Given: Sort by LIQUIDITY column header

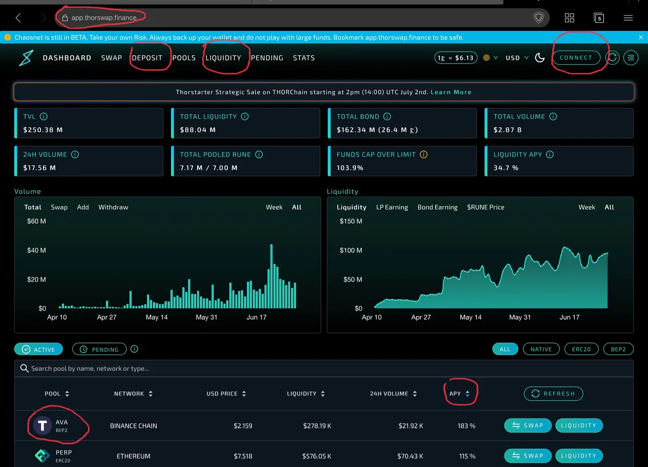Looking at the screenshot, I should 306,394.
